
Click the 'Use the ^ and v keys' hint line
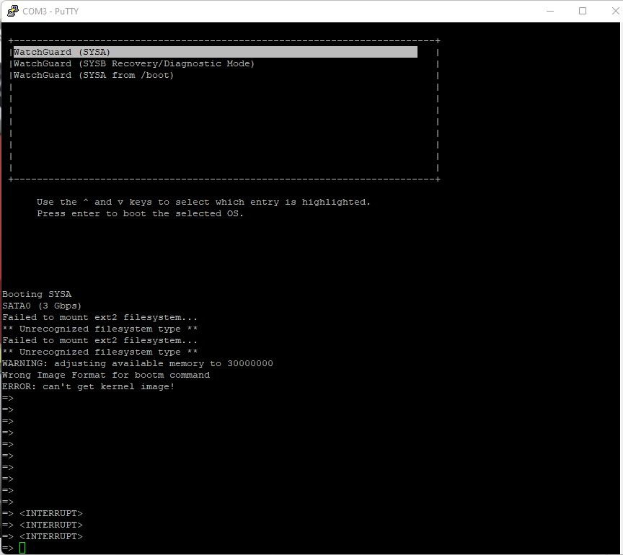click(x=203, y=202)
